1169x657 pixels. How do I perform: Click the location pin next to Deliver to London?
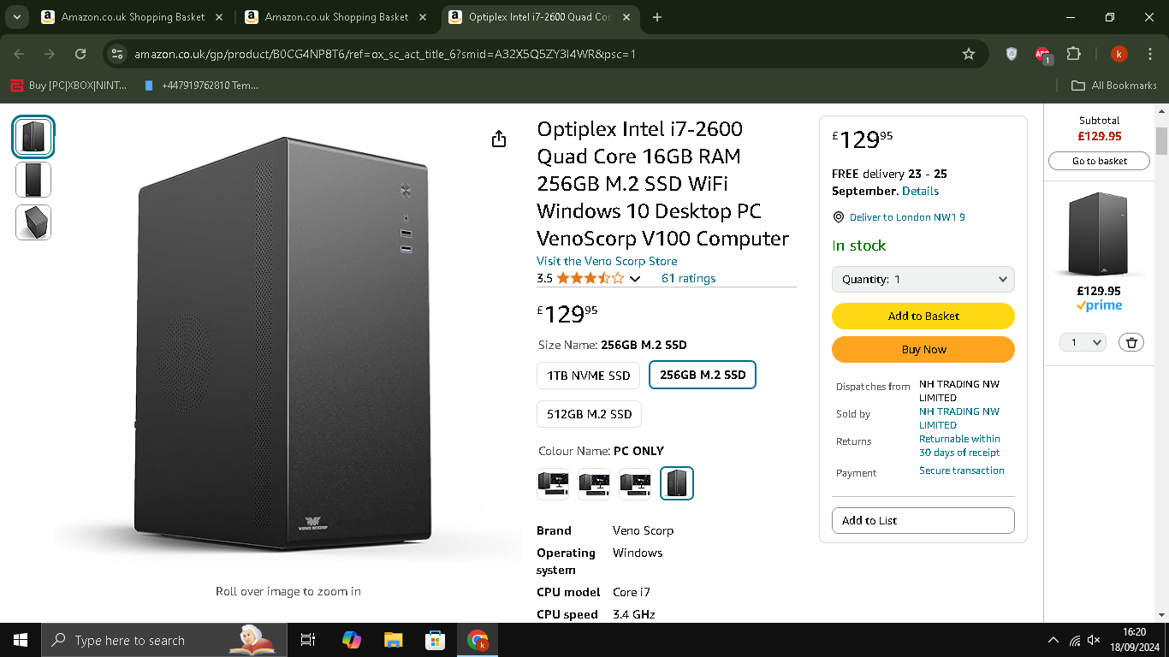coord(839,217)
